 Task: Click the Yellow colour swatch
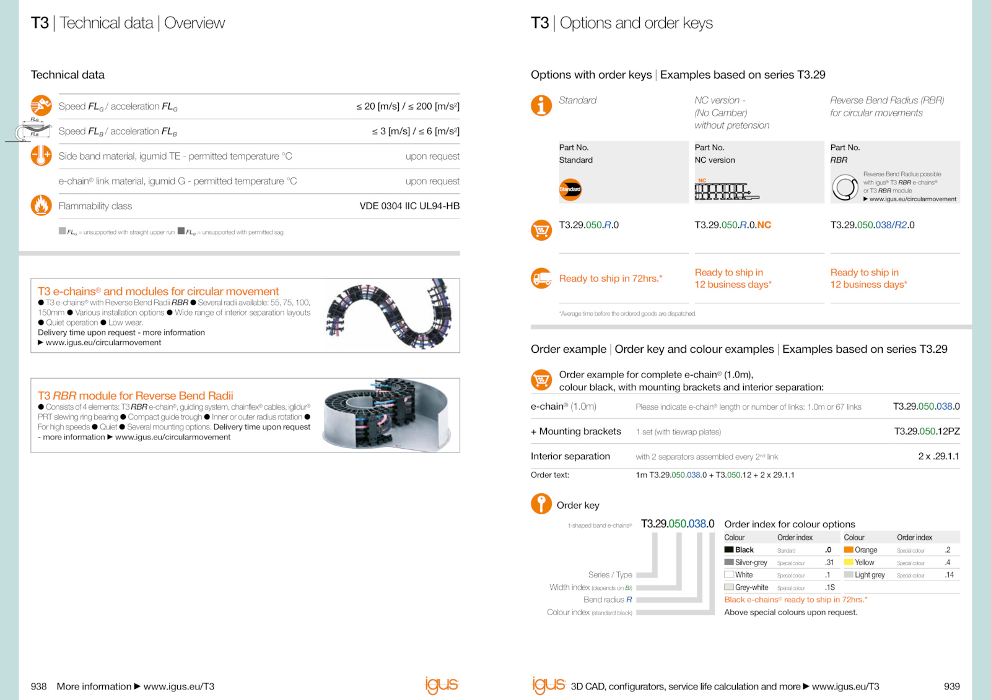coord(849,562)
